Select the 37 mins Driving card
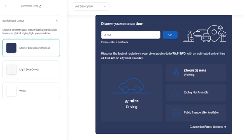Image resolution: width=243 pixels, height=140 pixels. tap(132, 92)
